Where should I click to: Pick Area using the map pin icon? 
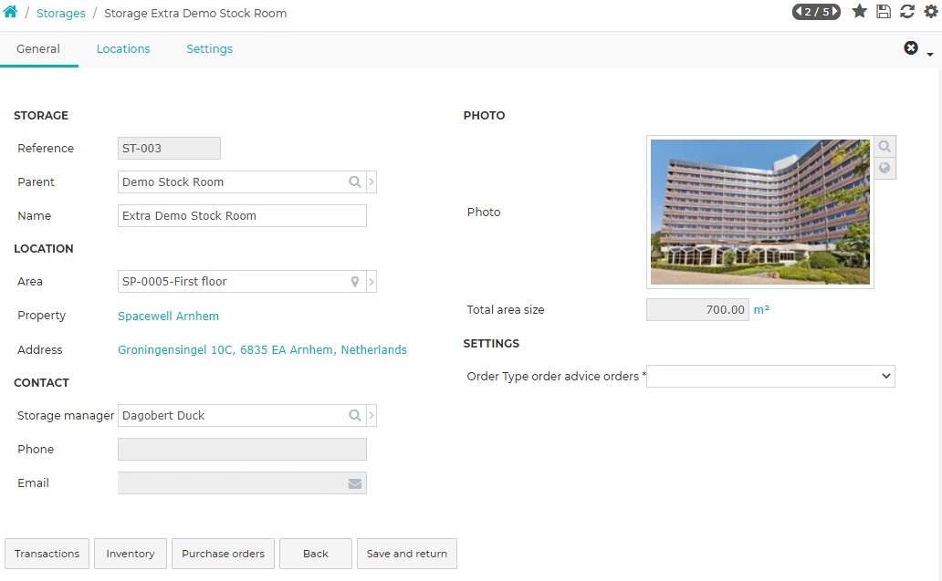point(354,282)
